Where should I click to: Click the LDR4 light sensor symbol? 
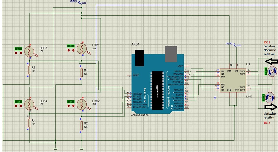pos(29,104)
